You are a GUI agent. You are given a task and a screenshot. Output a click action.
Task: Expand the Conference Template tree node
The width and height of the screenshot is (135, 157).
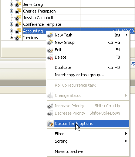pos(11,24)
